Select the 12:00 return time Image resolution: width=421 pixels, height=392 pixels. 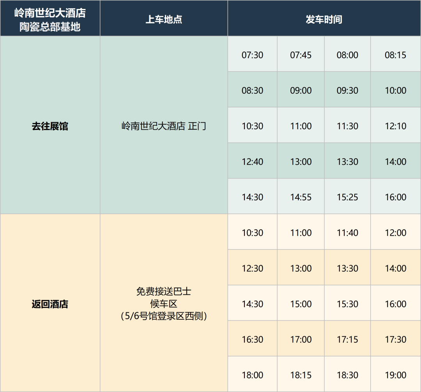pyautogui.click(x=396, y=232)
